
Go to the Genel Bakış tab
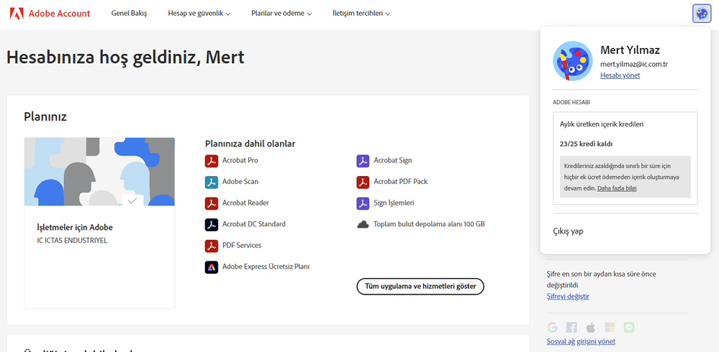(130, 14)
